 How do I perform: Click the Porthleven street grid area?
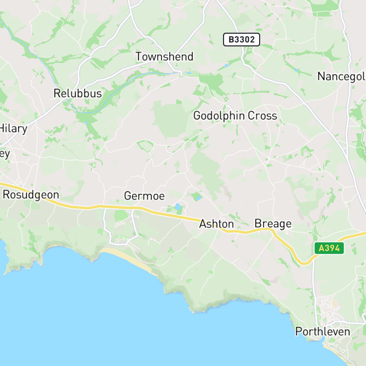[328, 308]
